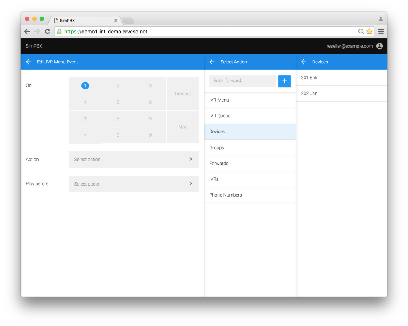Image resolution: width=408 pixels, height=326 pixels.
Task: Select keypad digit 3
Action: [x=150, y=85]
